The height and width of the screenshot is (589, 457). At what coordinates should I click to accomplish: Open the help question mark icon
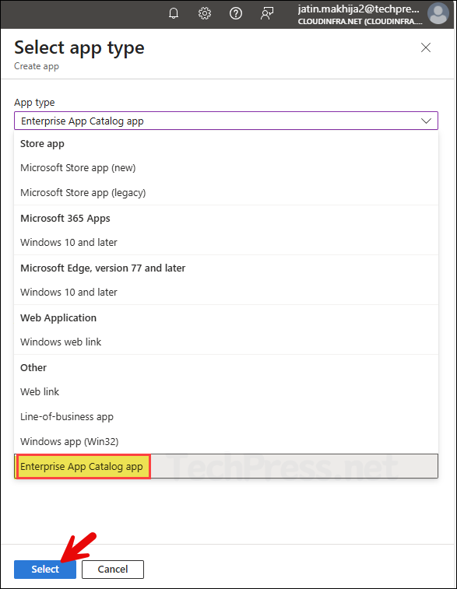(x=236, y=13)
